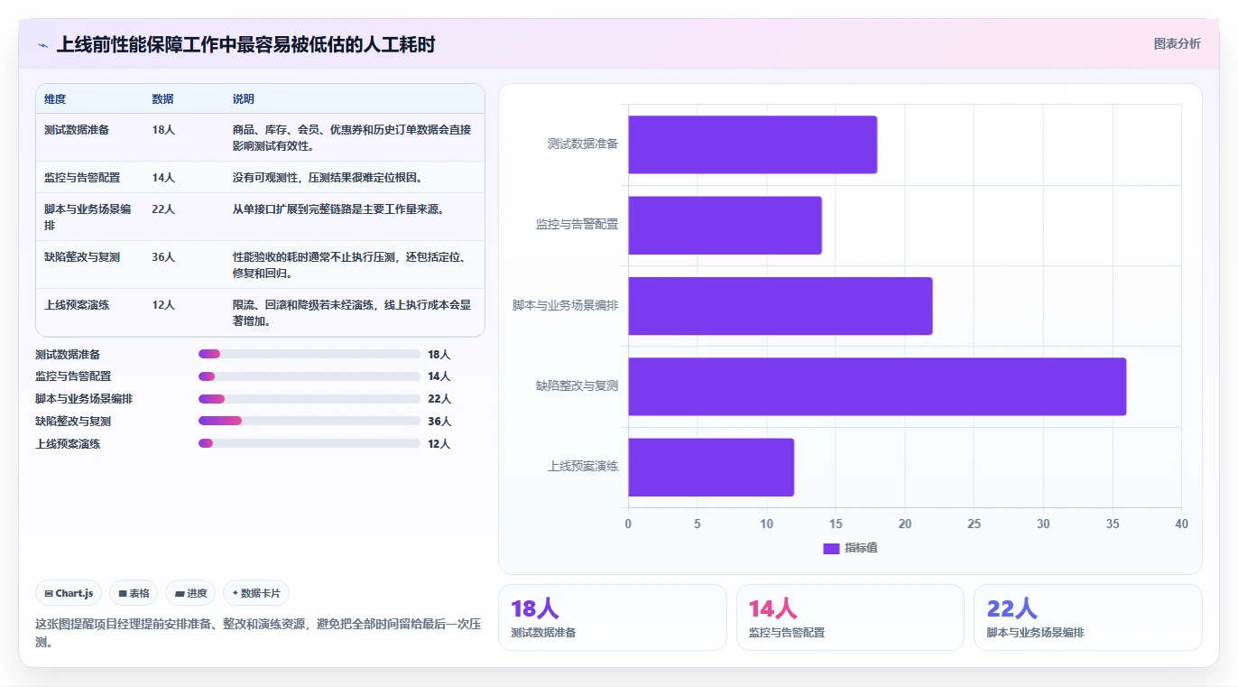Image resolution: width=1238 pixels, height=687 pixels.
Task: Open the 18人 测试数据准备 data card
Action: pos(613,617)
